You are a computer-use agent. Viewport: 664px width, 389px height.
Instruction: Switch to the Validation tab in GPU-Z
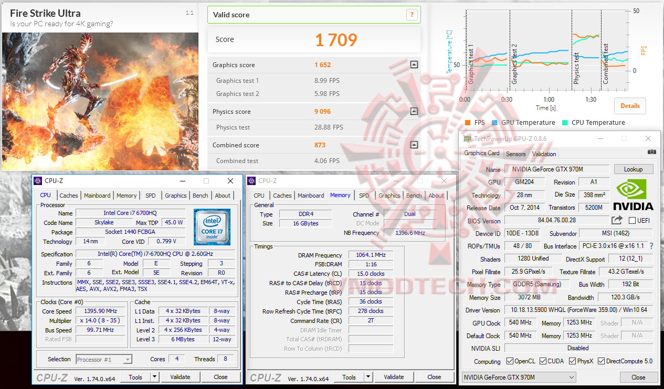[x=544, y=154]
